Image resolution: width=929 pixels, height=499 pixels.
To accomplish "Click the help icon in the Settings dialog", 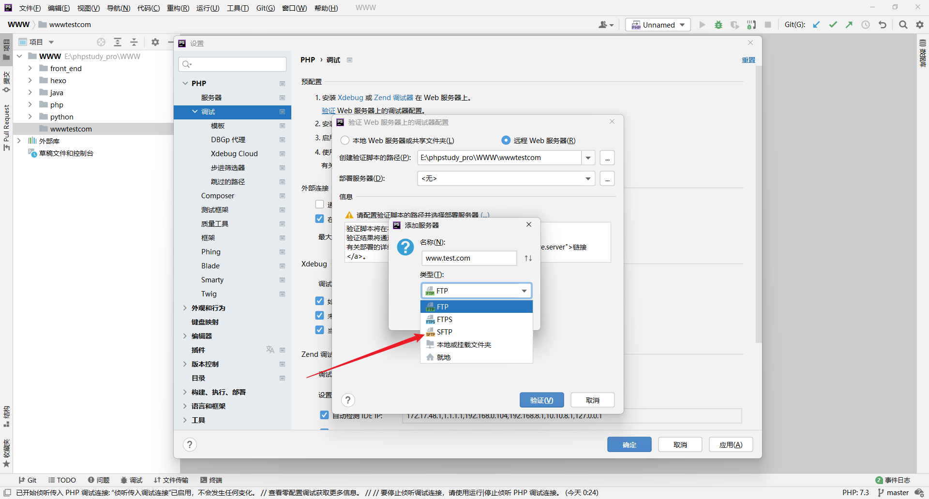I will (190, 444).
